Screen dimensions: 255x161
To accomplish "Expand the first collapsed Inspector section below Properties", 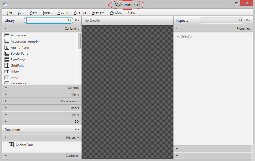I will pyautogui.click(x=213, y=149).
